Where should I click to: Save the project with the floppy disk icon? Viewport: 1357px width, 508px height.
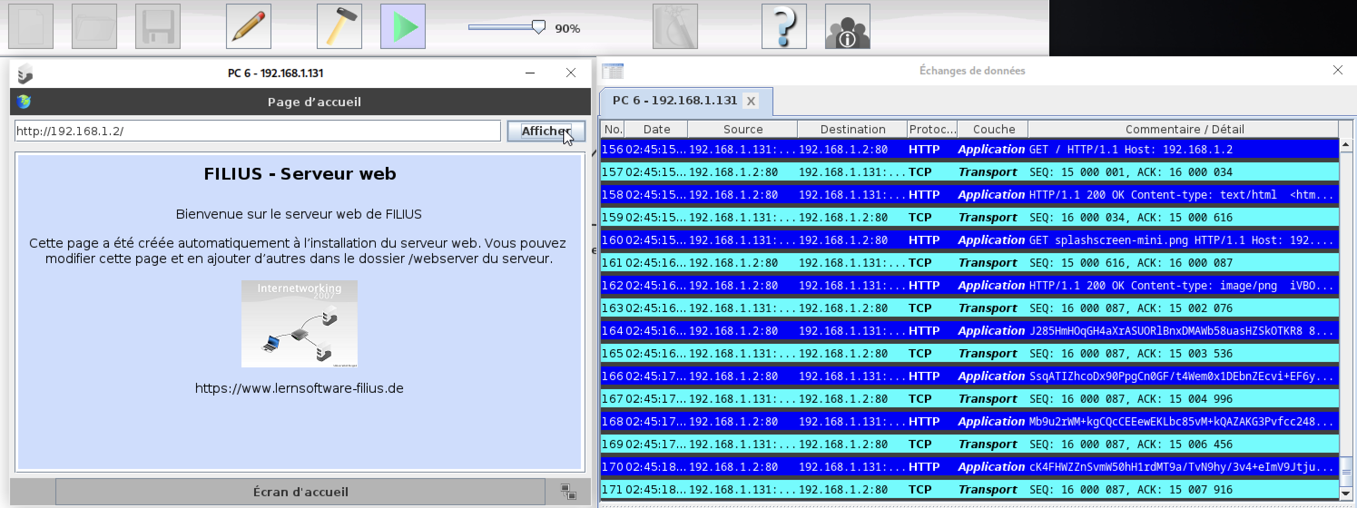157,26
